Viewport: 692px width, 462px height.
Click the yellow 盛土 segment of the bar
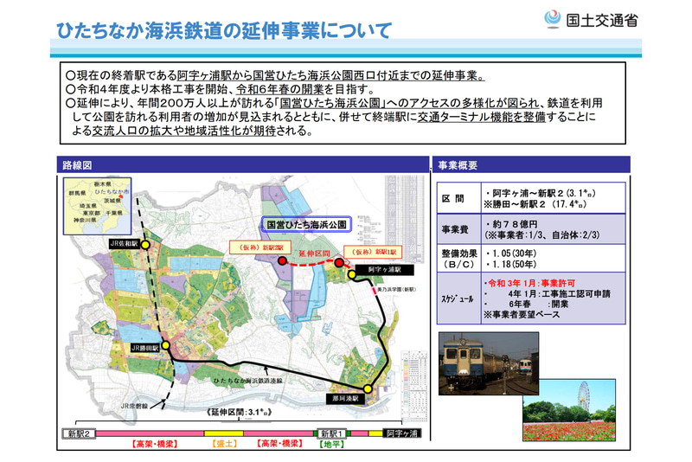pyautogui.click(x=224, y=433)
